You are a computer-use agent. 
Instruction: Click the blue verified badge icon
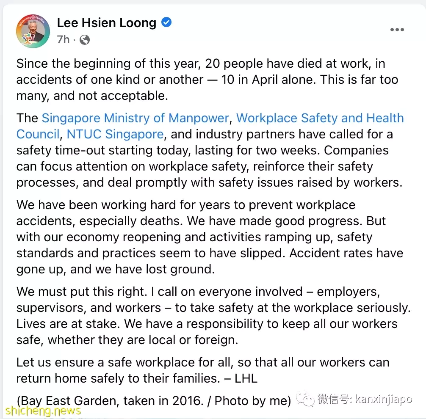tap(166, 22)
